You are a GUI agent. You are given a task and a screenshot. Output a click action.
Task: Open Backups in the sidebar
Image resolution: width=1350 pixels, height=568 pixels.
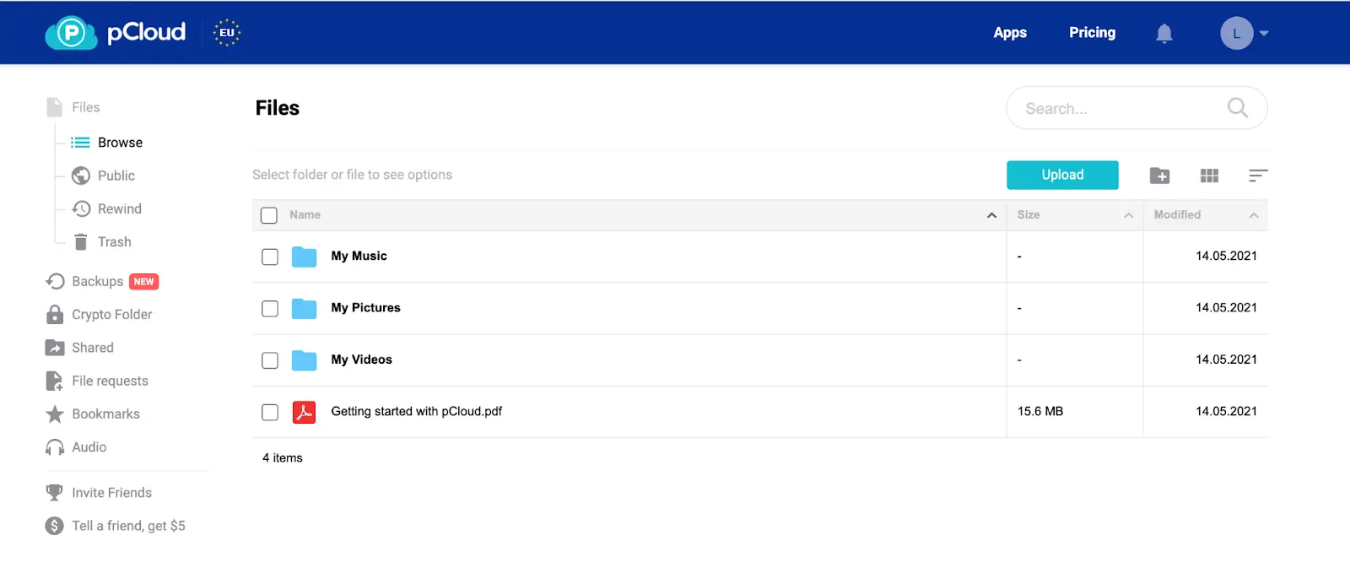[97, 281]
